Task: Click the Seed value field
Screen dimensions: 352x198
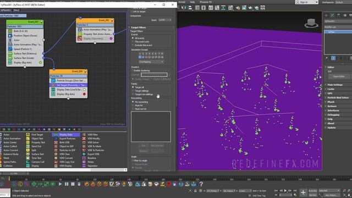Action: tap(163, 20)
